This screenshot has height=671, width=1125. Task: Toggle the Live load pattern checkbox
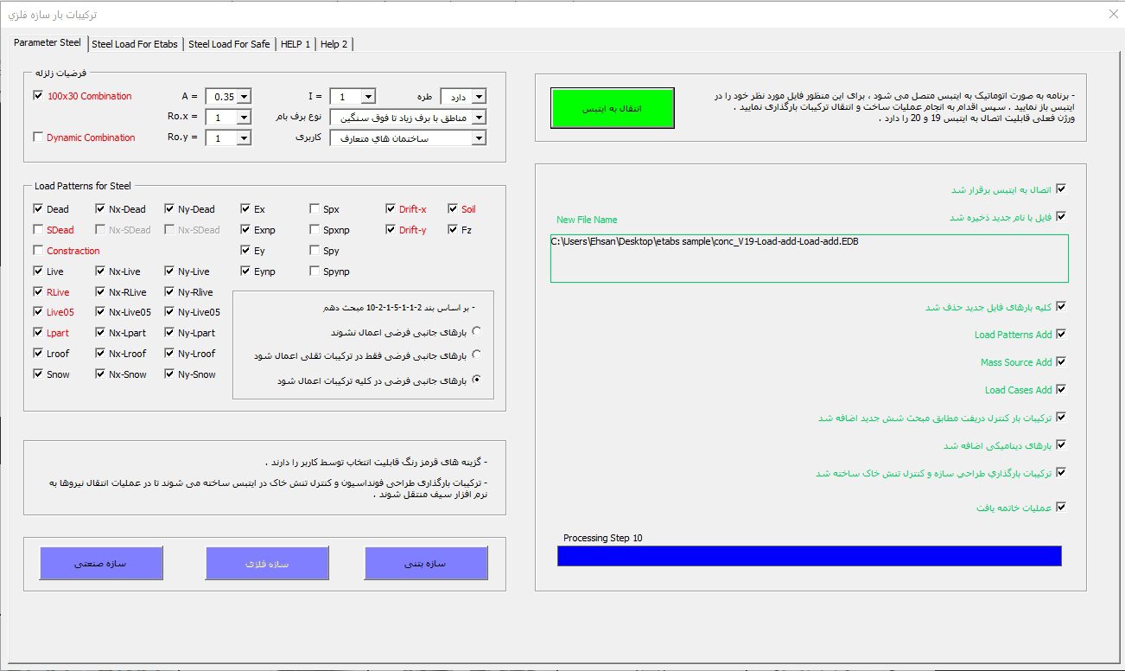coord(37,272)
